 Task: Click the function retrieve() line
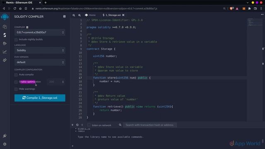click(133, 107)
